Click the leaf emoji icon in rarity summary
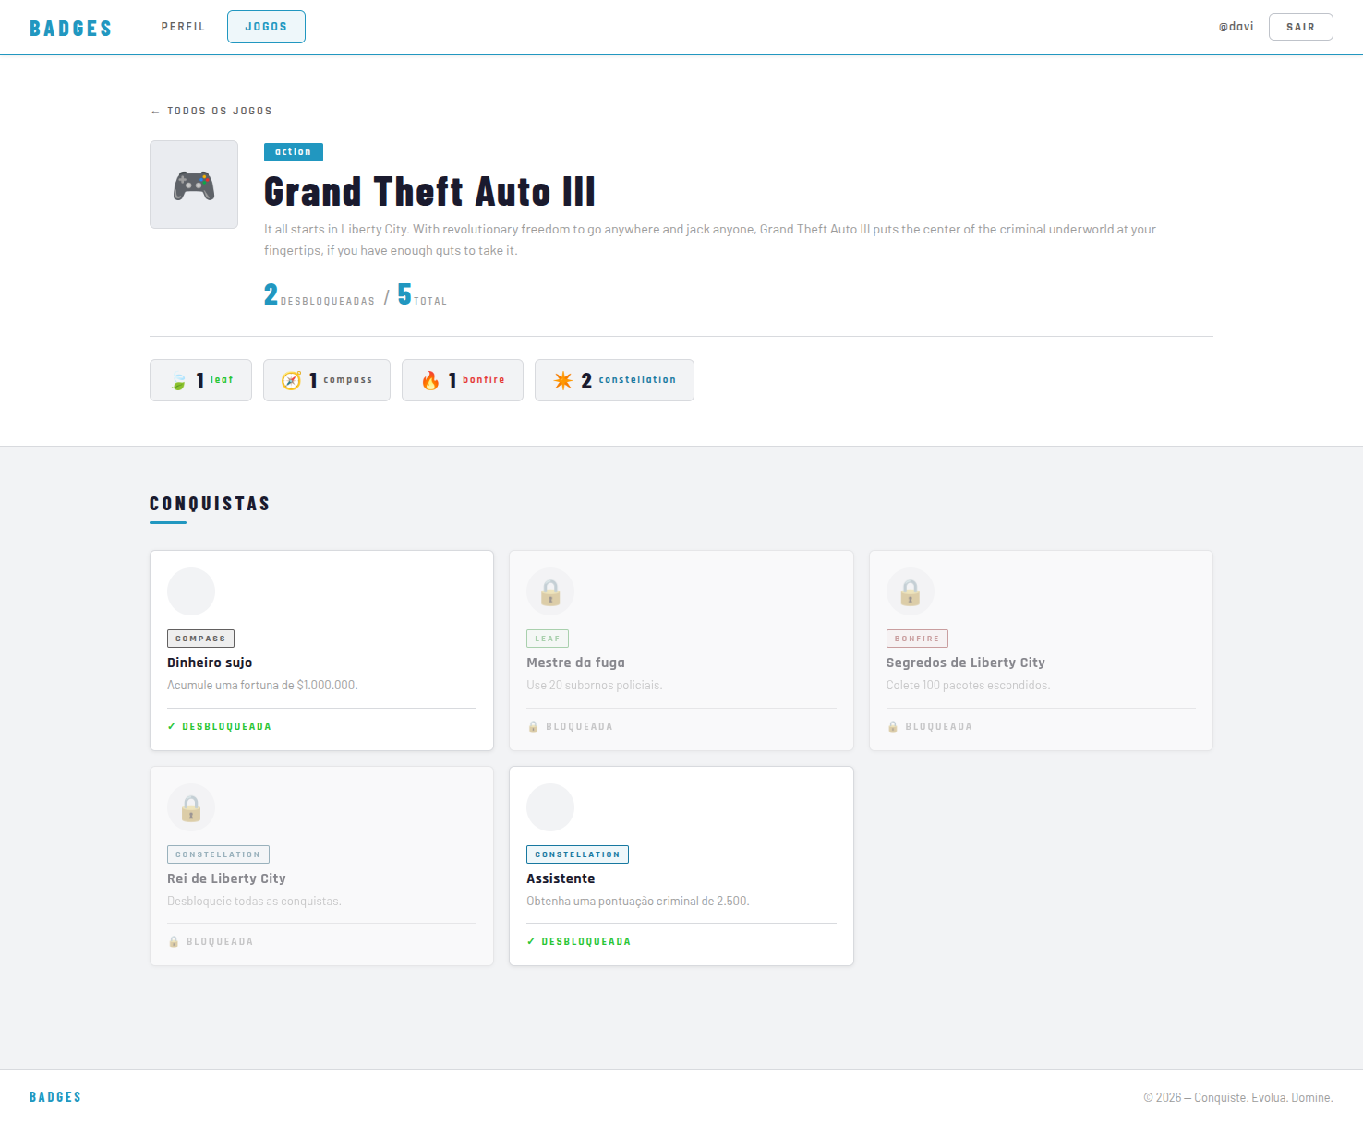 178,381
